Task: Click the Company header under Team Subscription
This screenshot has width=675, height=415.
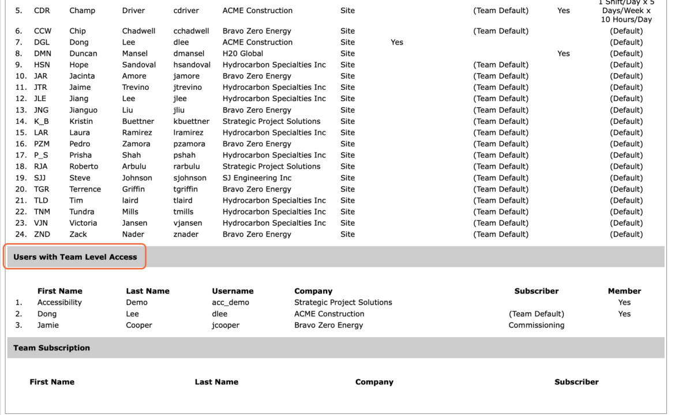Action: click(374, 382)
